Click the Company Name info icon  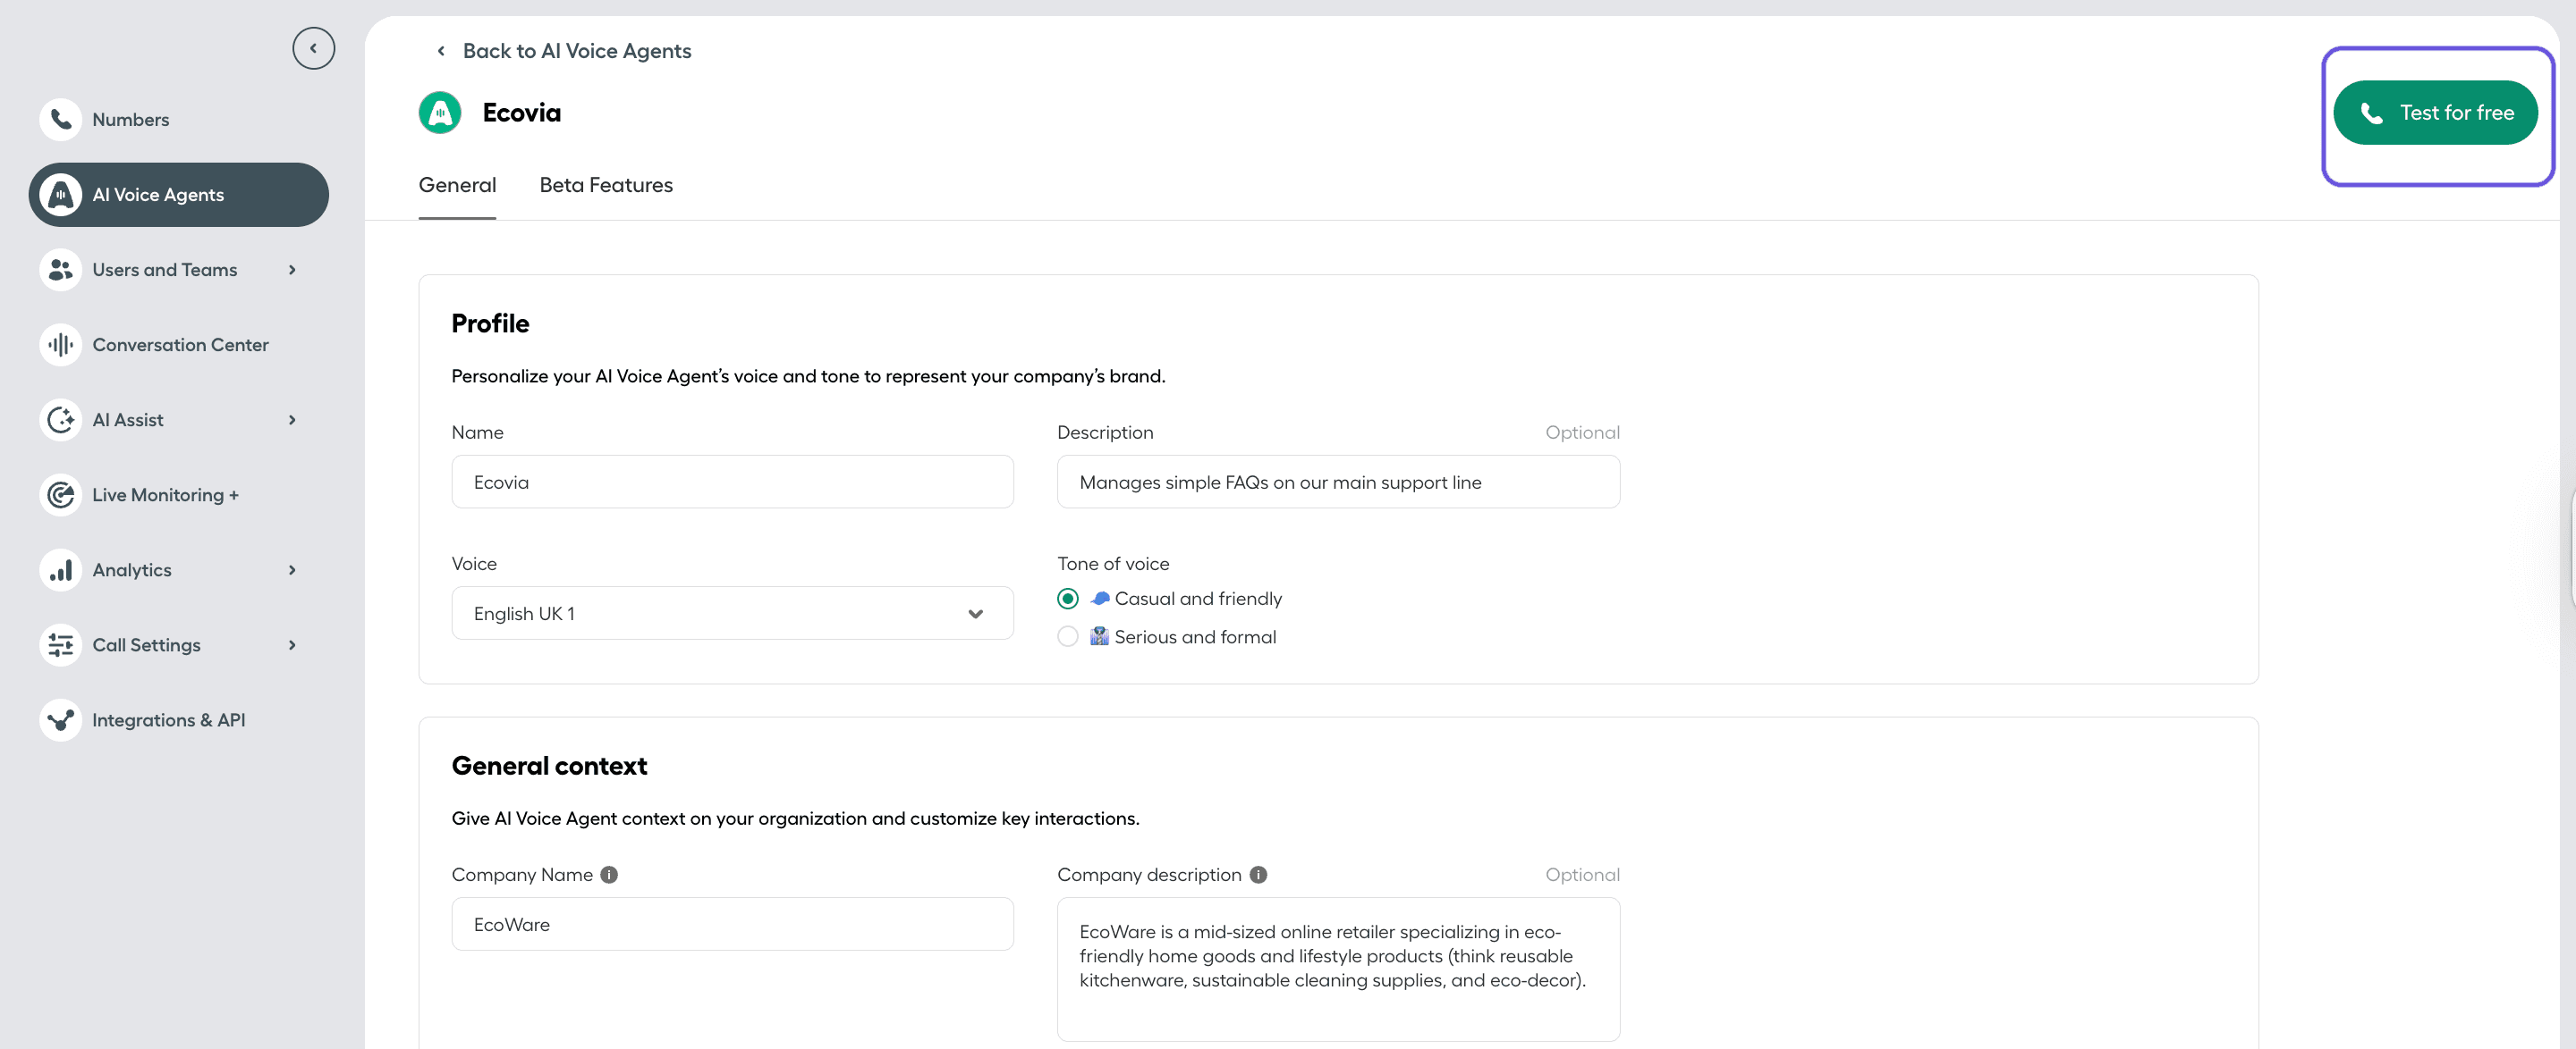coord(609,874)
